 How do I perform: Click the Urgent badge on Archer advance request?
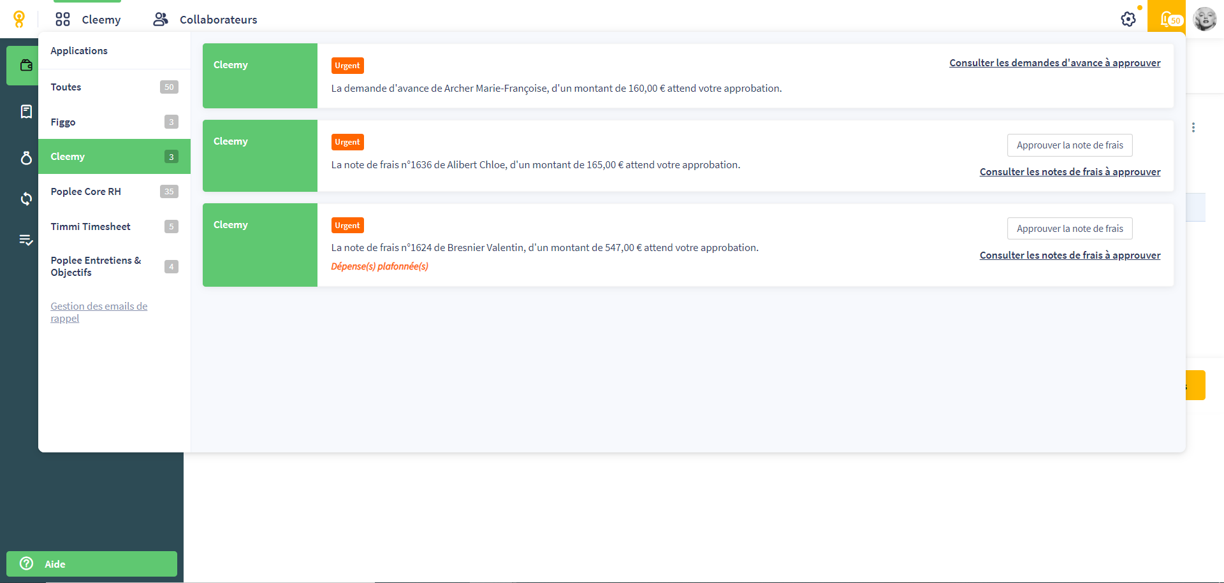pyautogui.click(x=347, y=66)
